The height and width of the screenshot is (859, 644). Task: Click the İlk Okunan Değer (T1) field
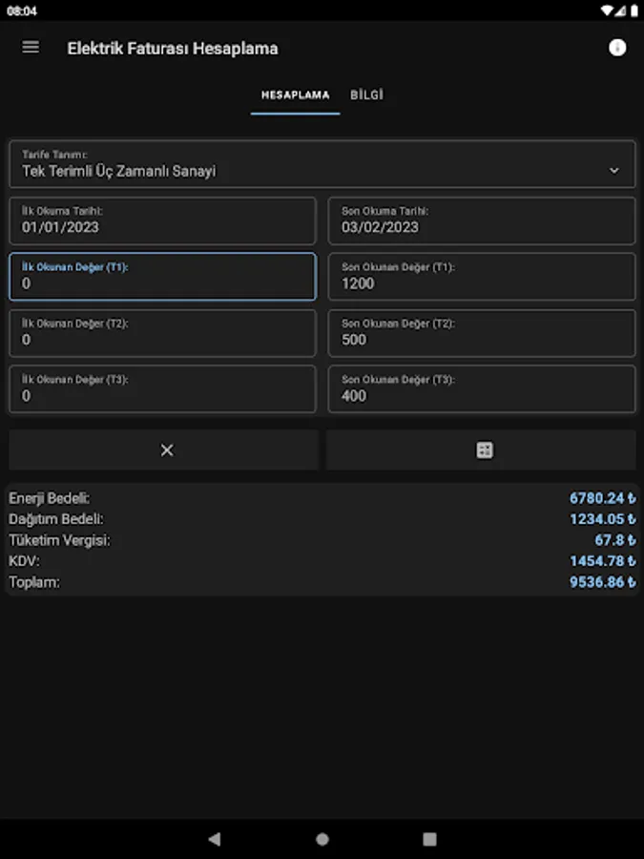click(x=162, y=277)
